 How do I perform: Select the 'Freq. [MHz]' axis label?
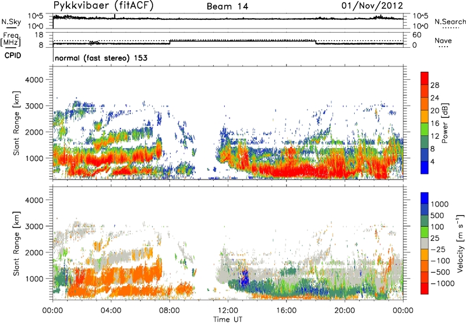pyautogui.click(x=10, y=39)
